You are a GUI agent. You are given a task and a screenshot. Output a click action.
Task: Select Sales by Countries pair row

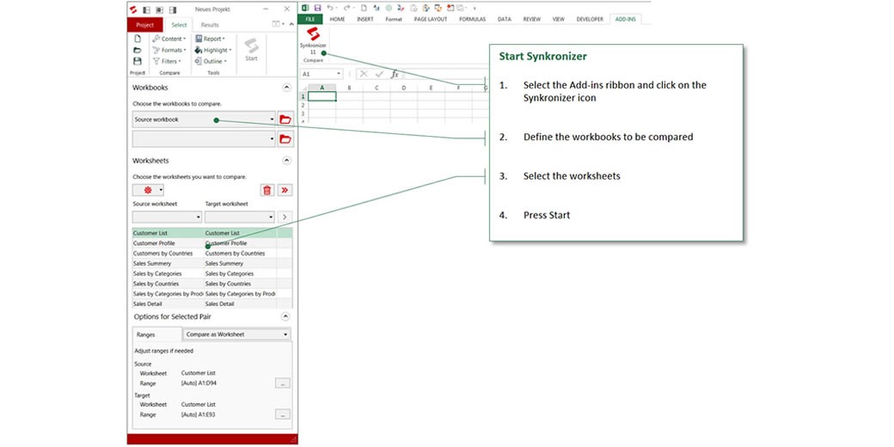point(212,284)
